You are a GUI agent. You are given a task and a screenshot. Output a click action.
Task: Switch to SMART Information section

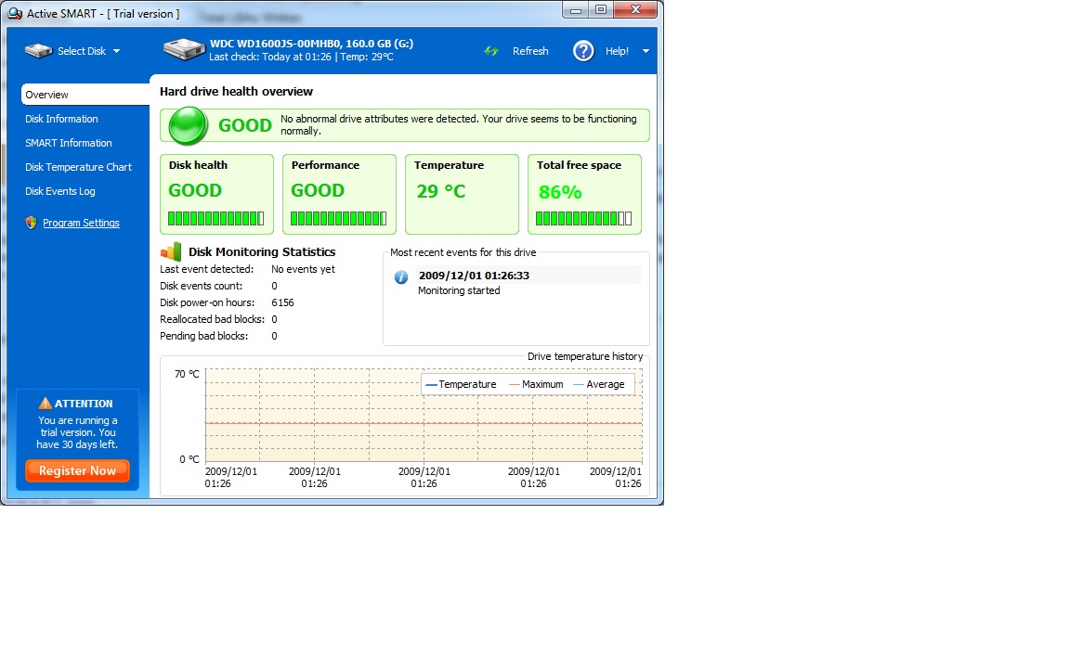pos(69,143)
